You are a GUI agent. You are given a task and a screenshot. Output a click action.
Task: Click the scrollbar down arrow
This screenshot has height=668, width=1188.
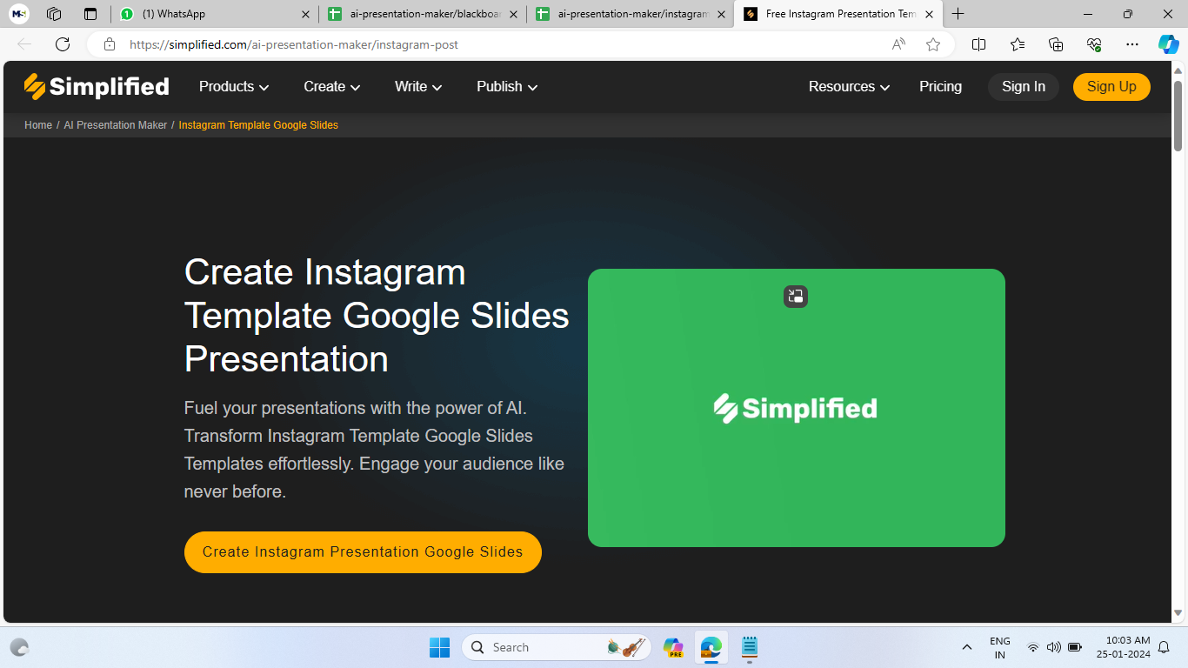click(x=1178, y=613)
